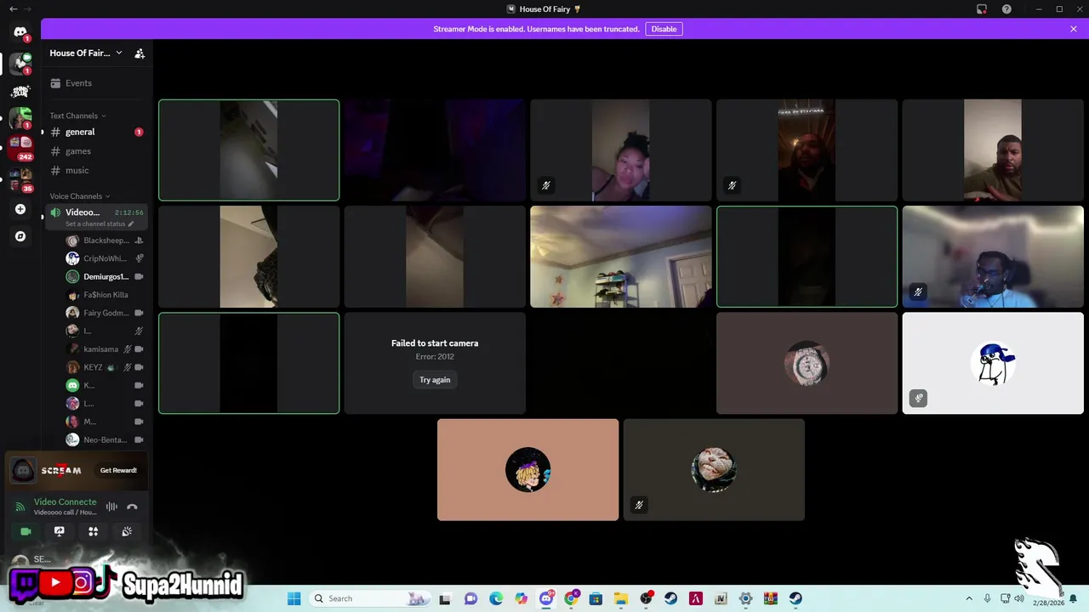Viewport: 1089px width, 612px height.
Task: Open Task View on the taskbar
Action: pyautogui.click(x=445, y=598)
